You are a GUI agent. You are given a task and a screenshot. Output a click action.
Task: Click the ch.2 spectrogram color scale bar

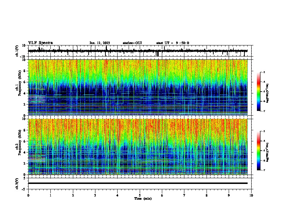pos(259,151)
